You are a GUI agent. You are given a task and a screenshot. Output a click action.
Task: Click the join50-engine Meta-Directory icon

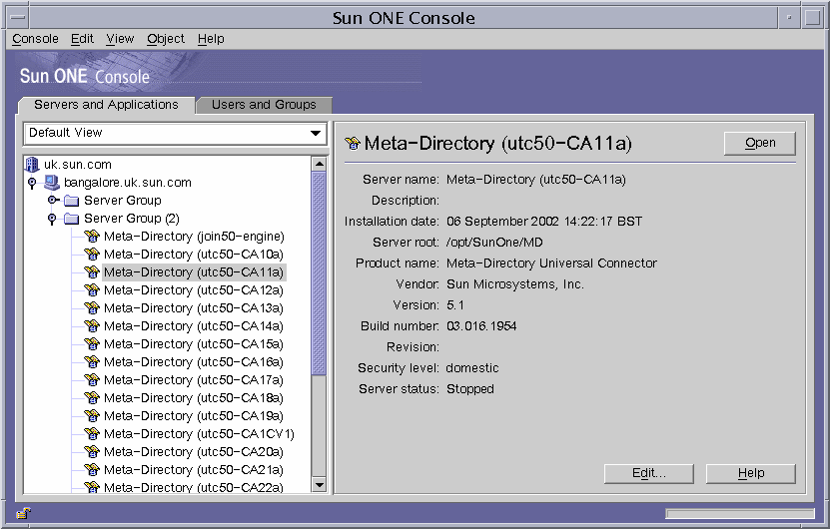[92, 236]
